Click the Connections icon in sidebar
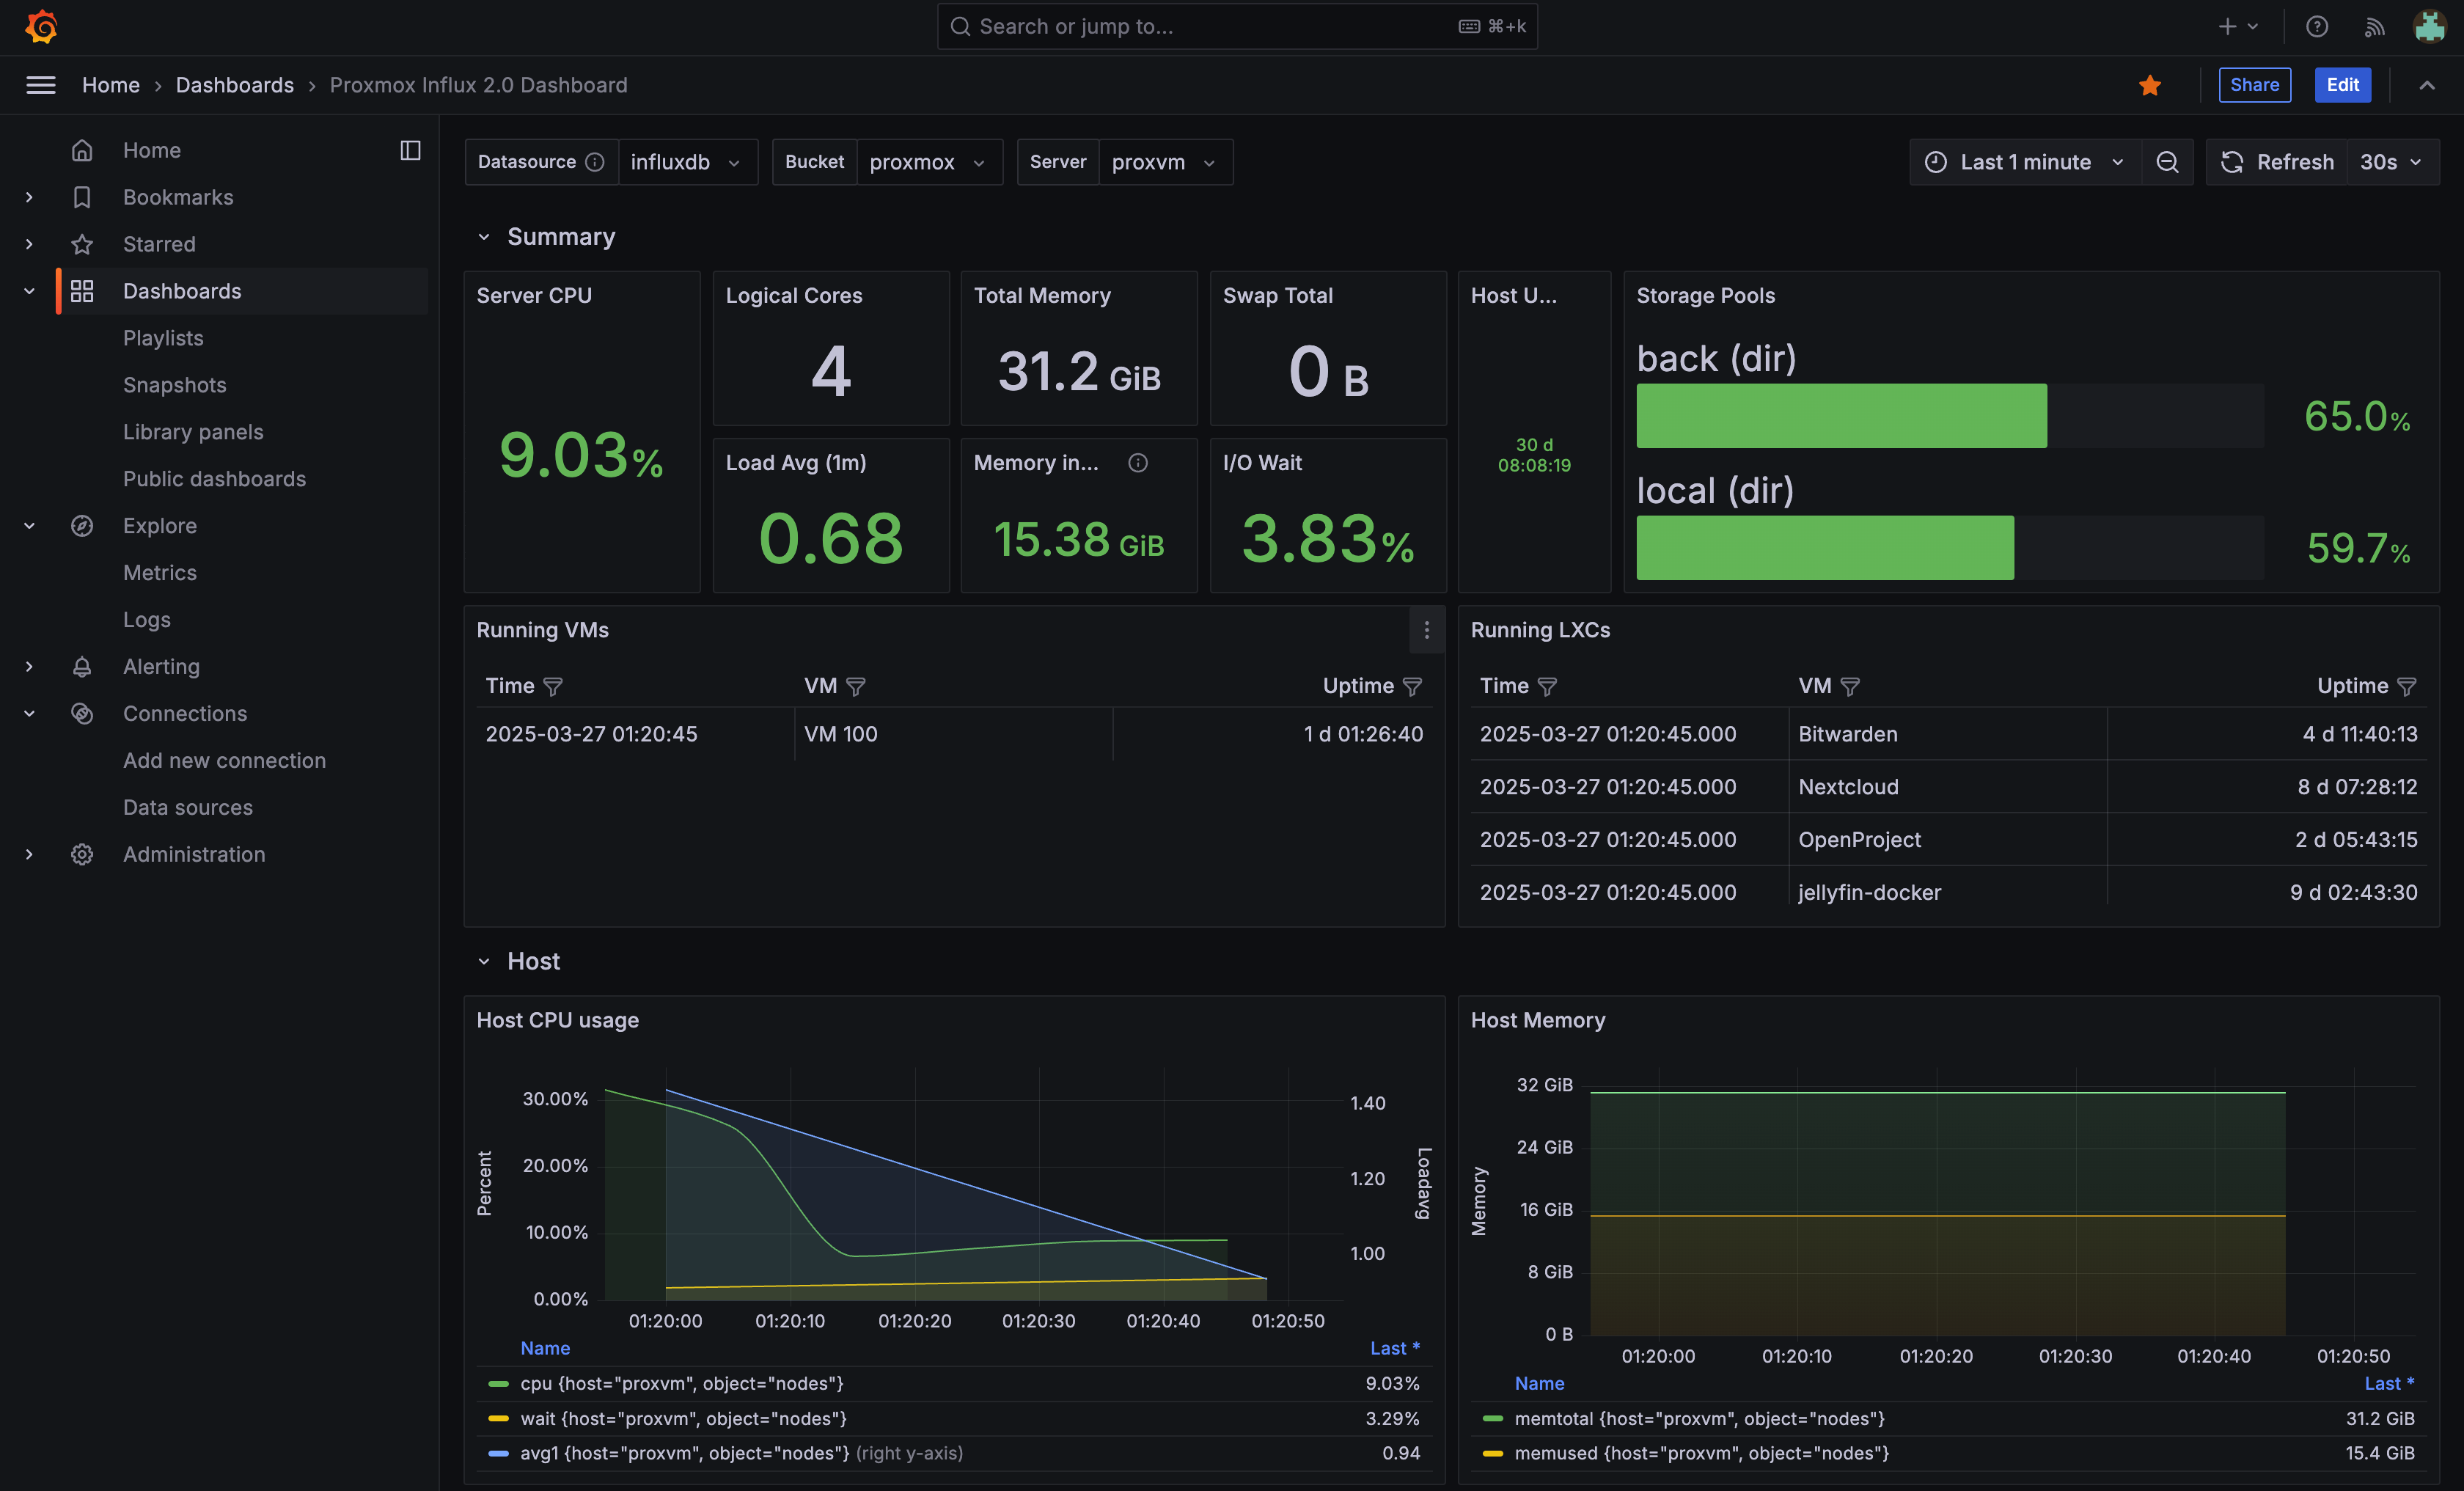 (82, 714)
